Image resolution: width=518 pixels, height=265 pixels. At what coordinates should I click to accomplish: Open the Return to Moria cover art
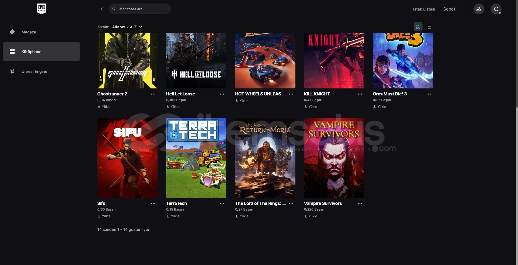coord(265,158)
